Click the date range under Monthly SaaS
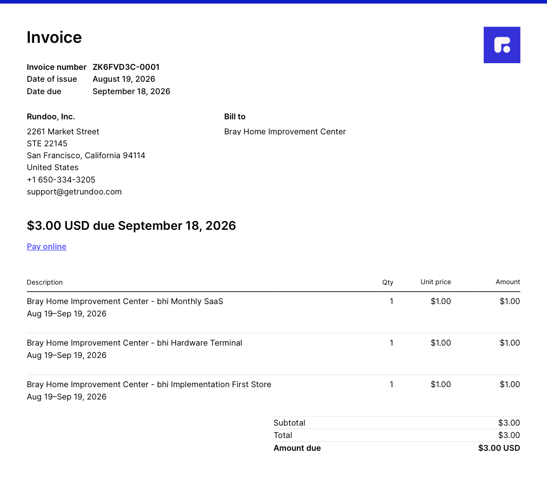Viewport: 547px width, 495px height. pos(67,314)
